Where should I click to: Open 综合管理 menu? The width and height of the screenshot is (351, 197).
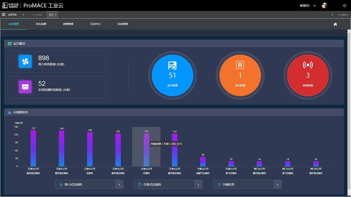(x=14, y=24)
